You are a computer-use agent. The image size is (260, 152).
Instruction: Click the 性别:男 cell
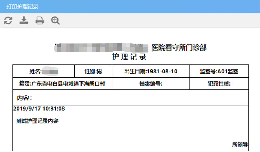pos(93,71)
